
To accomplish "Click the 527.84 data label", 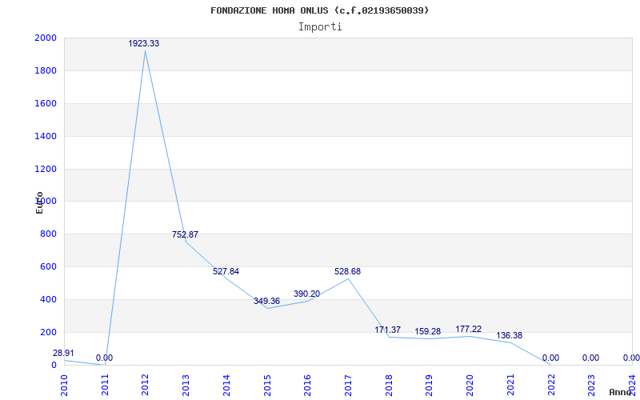I will [226, 271].
